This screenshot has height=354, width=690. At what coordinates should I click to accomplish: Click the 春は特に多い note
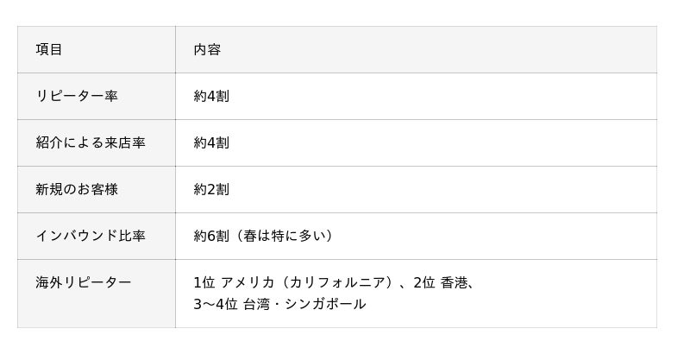click(285, 236)
